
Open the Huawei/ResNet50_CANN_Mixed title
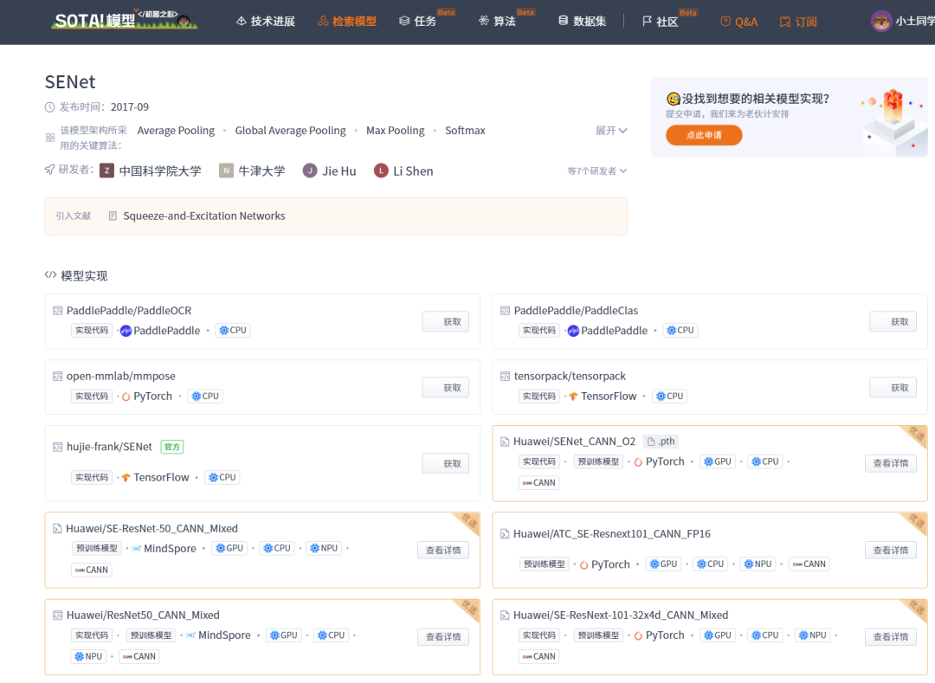pos(143,615)
